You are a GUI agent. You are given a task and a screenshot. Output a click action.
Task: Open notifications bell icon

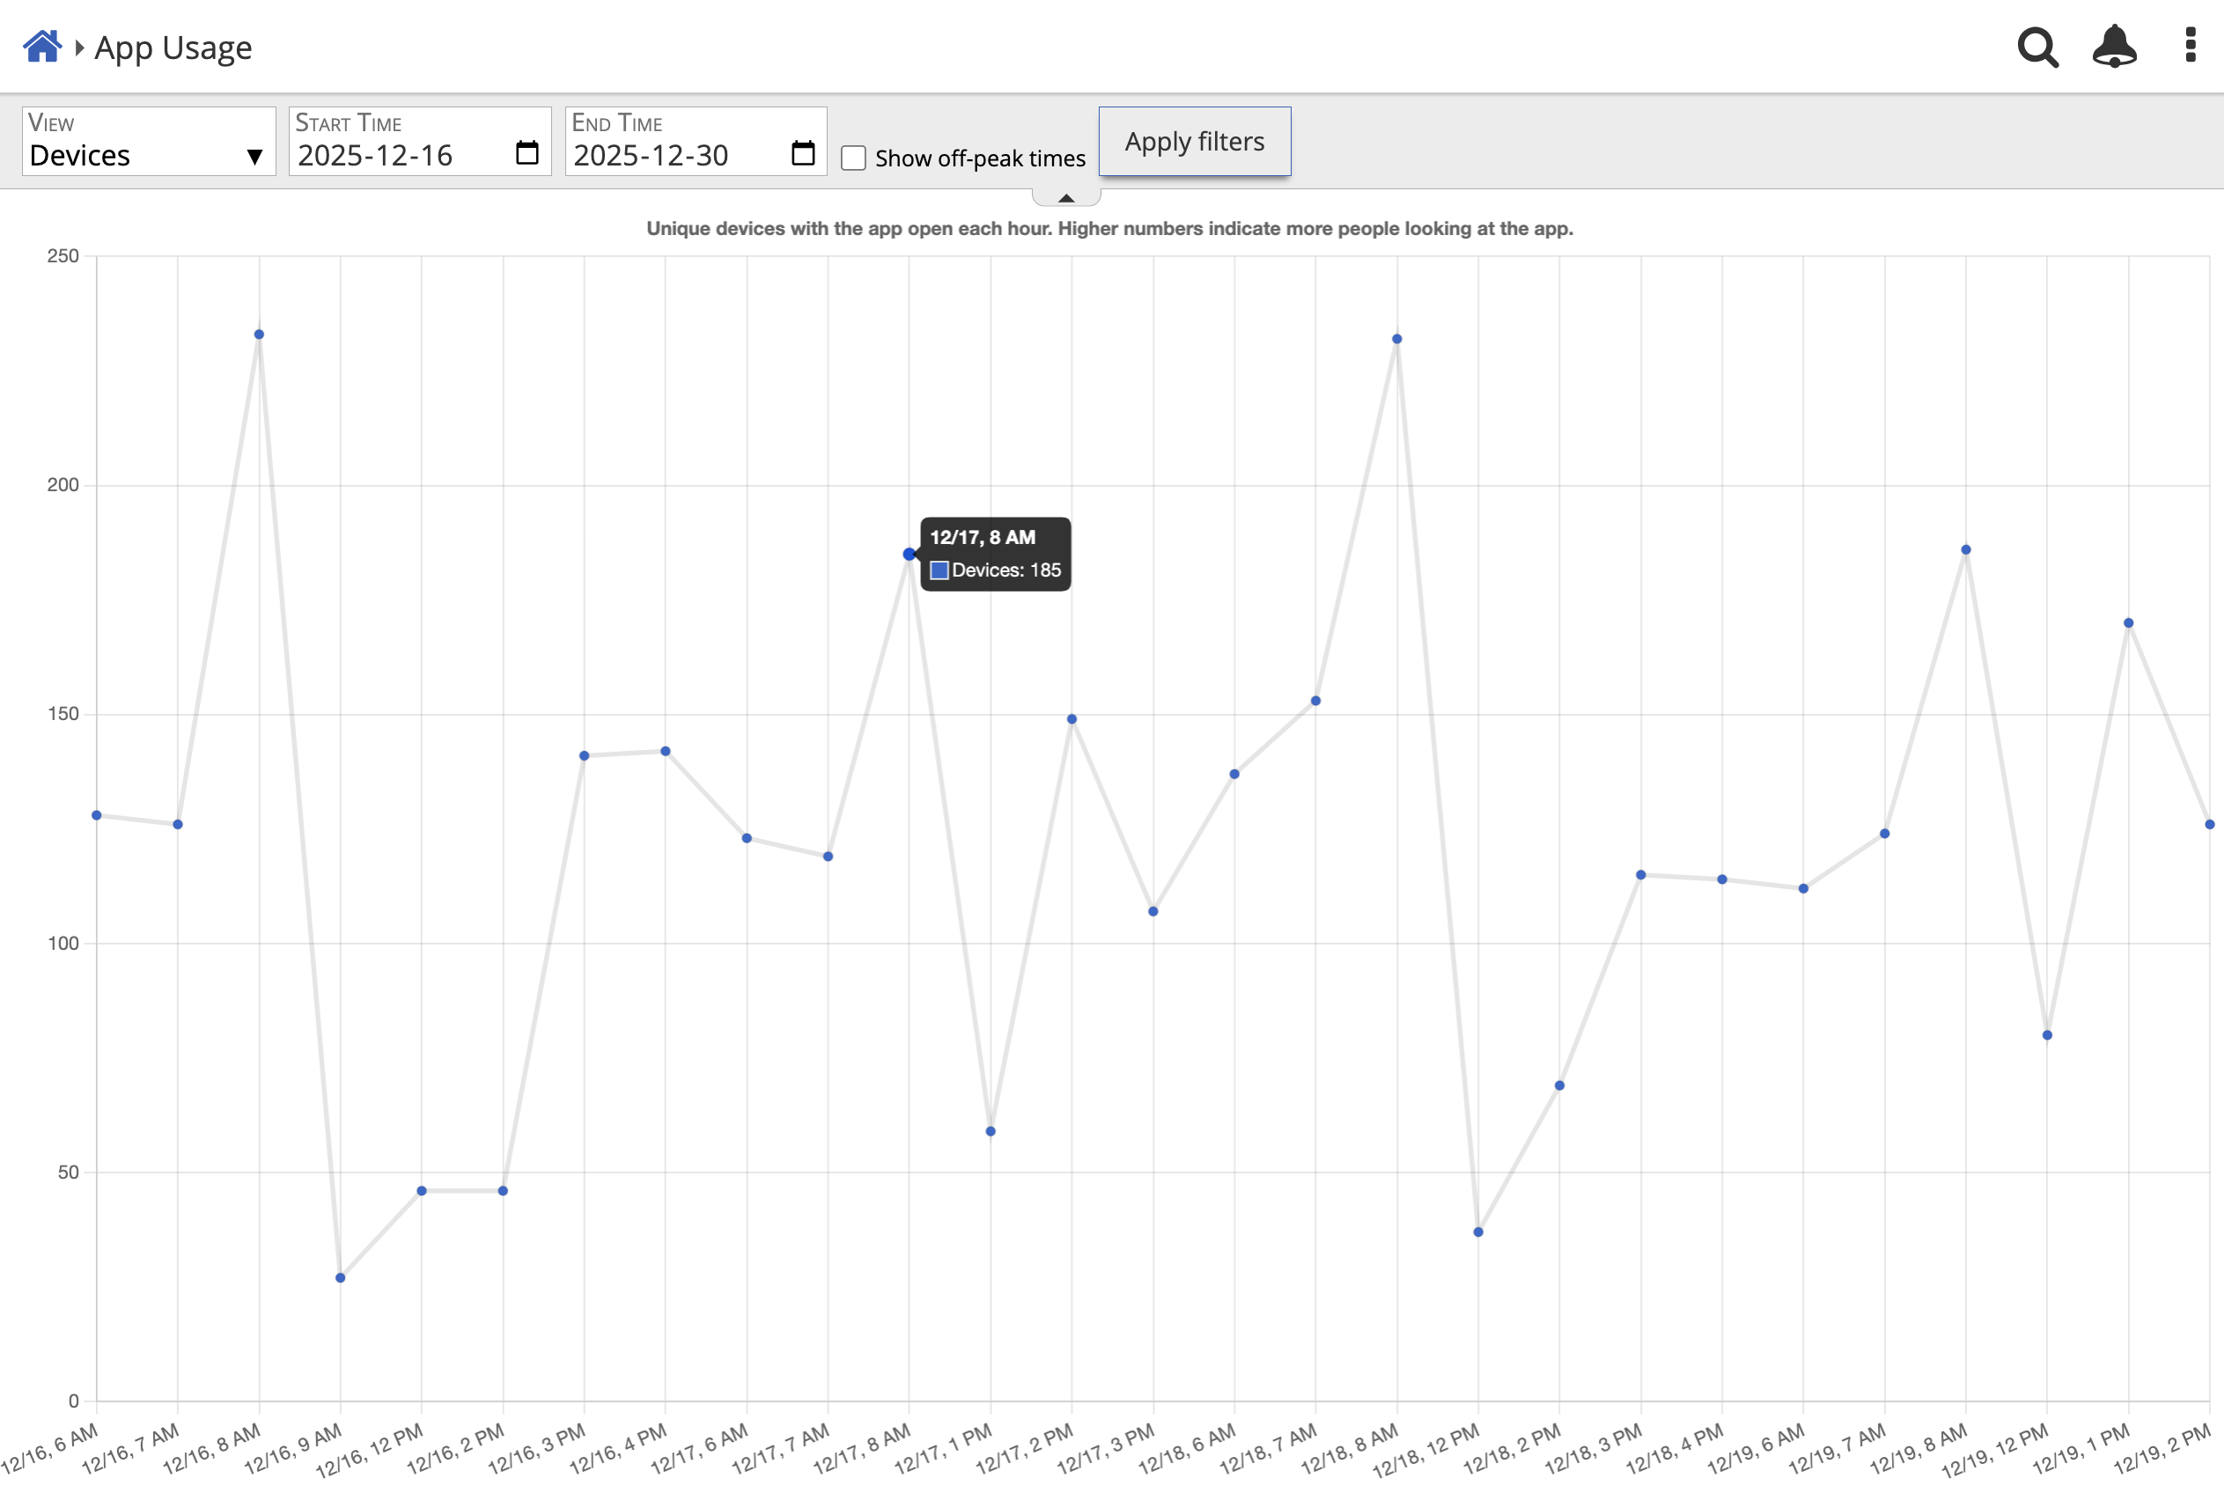pyautogui.click(x=2114, y=46)
